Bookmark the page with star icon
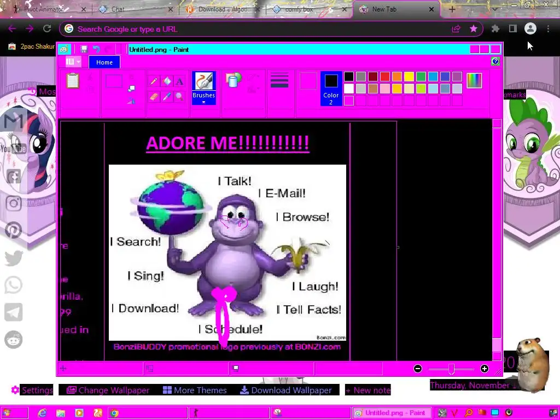This screenshot has width=560, height=420. (x=474, y=29)
